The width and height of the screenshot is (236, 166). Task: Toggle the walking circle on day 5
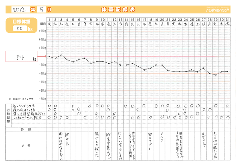point(73,106)
